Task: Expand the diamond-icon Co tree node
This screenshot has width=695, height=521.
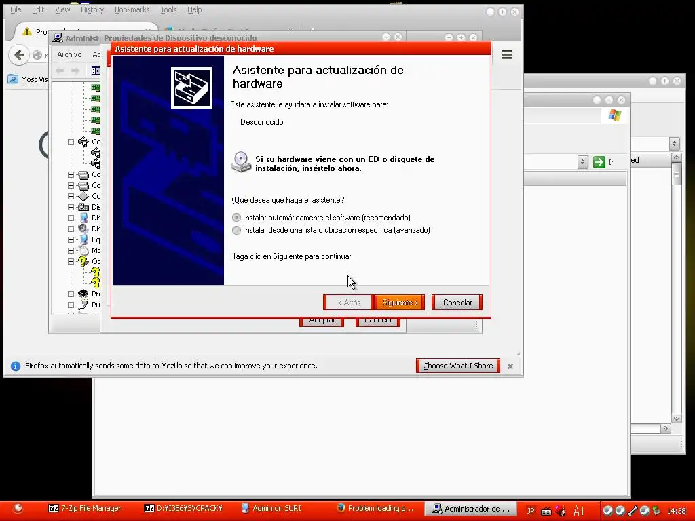Action: click(x=71, y=196)
